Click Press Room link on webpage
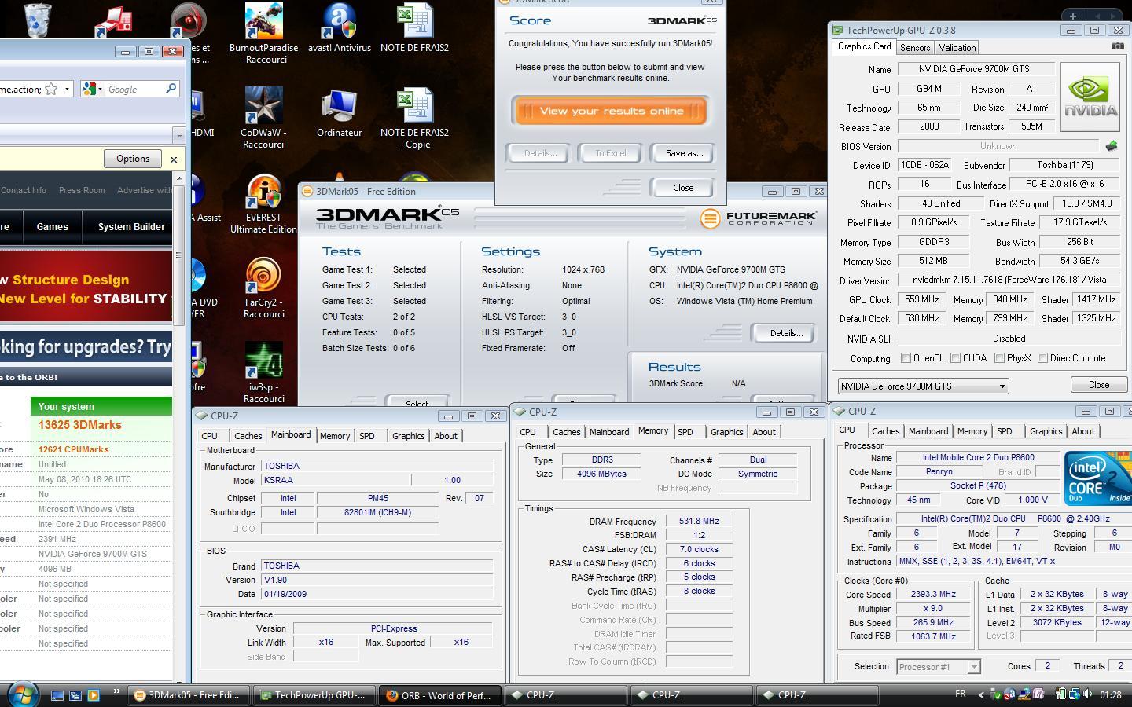The height and width of the screenshot is (707, 1132). pyautogui.click(x=82, y=190)
